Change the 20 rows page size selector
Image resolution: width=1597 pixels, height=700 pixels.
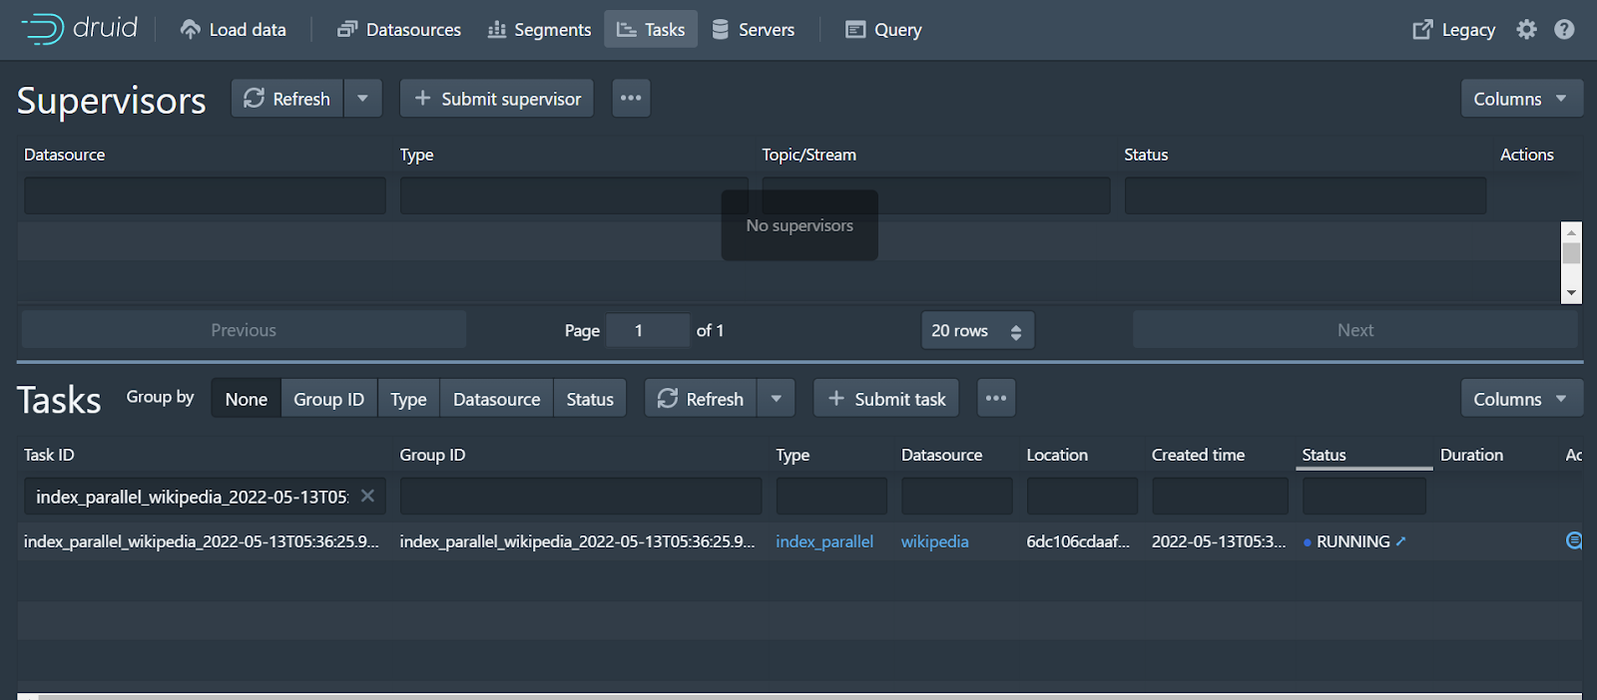coord(976,331)
